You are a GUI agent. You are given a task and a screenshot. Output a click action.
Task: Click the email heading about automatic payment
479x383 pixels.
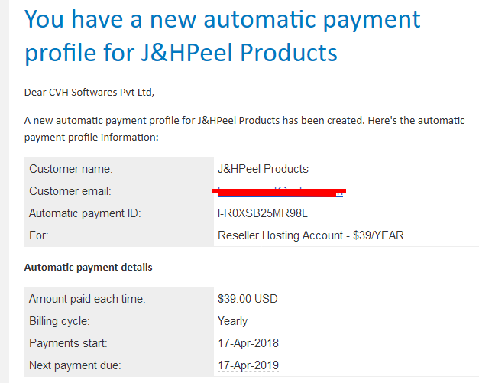(222, 36)
